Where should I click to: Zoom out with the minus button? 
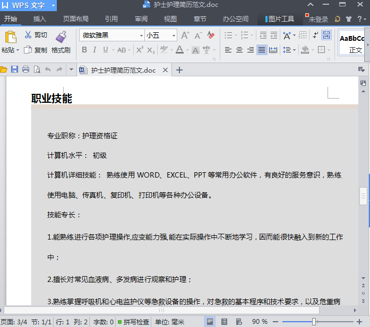(x=275, y=322)
